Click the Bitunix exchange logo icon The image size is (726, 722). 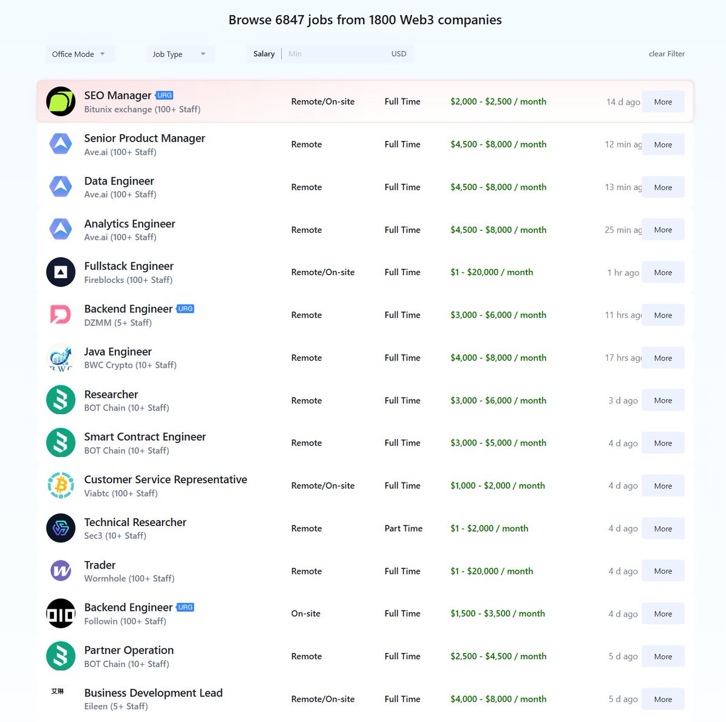[60, 102]
